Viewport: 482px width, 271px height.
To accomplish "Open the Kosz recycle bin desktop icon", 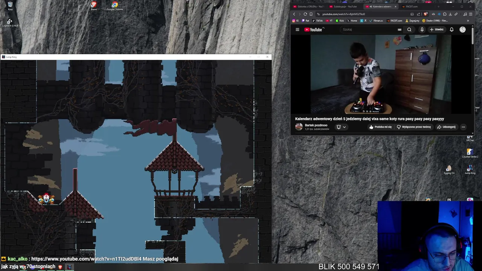I will tap(10, 6).
